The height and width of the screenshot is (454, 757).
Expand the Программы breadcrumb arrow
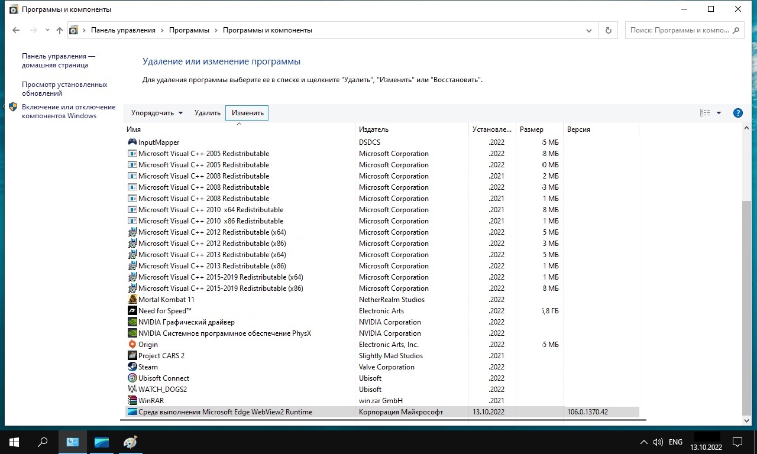[216, 30]
